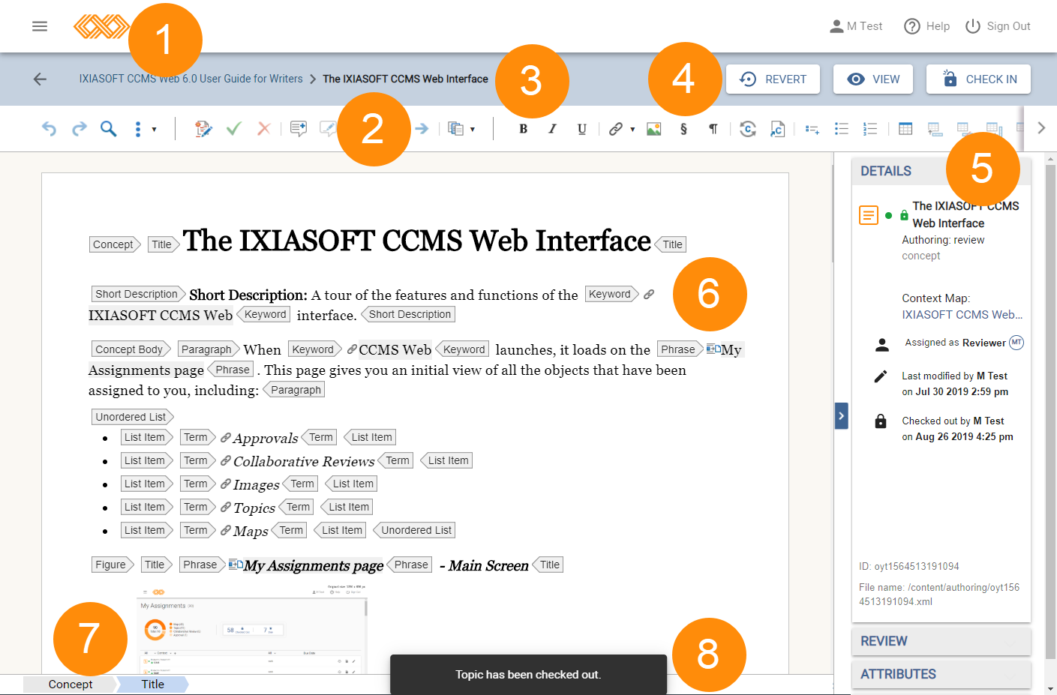Click the Figure opening tag
The height and width of the screenshot is (695, 1057).
click(113, 565)
